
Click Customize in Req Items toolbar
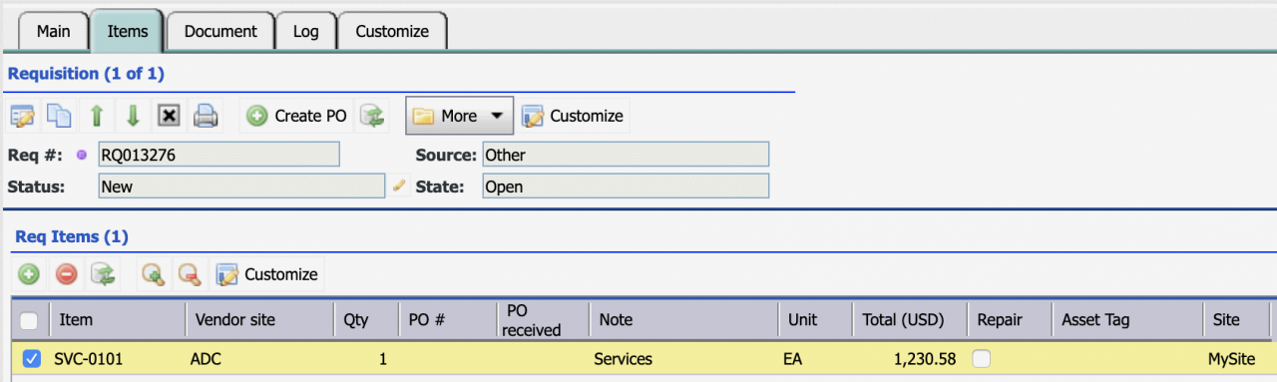click(x=267, y=273)
